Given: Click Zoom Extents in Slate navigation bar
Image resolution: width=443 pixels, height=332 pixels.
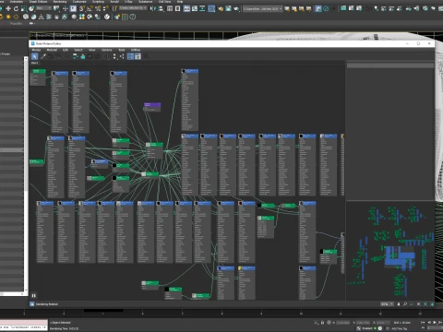Looking at the screenshot, I should click(x=419, y=304).
